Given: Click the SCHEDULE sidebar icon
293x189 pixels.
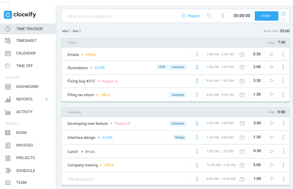Looking at the screenshot, I should click(x=8, y=171).
